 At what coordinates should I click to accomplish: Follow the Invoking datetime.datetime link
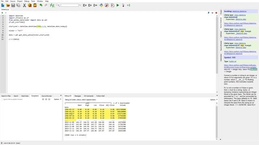[239, 11]
